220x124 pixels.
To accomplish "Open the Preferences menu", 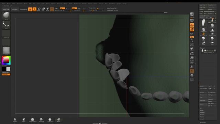I will [77, 4].
